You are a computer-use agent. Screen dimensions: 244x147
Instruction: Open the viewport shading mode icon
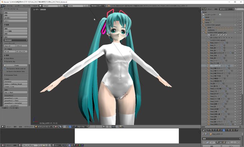tap(56, 127)
